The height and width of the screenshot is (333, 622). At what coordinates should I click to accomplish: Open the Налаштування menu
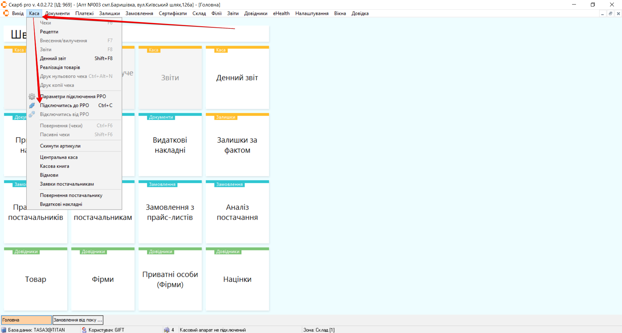pos(311,13)
